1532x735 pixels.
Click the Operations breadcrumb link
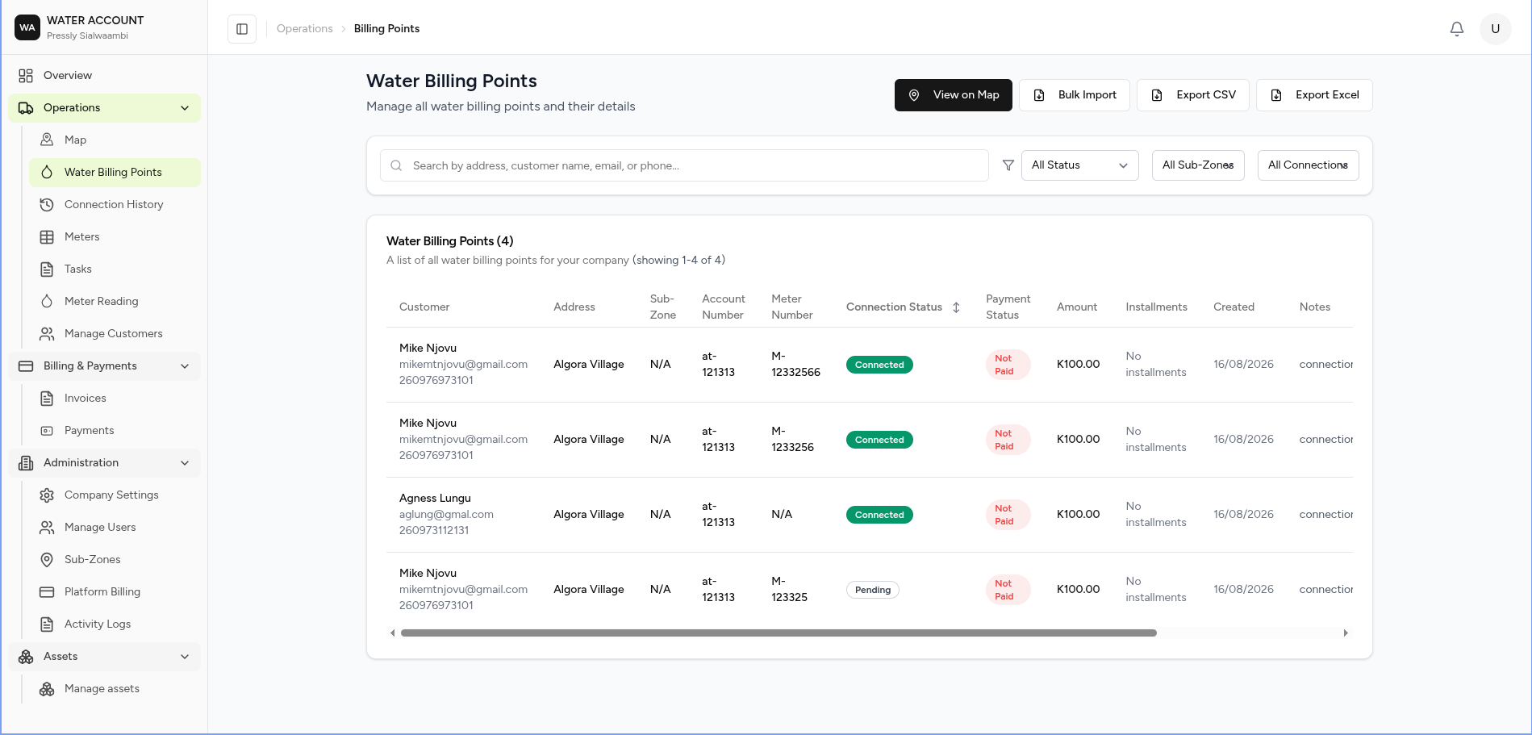point(304,29)
